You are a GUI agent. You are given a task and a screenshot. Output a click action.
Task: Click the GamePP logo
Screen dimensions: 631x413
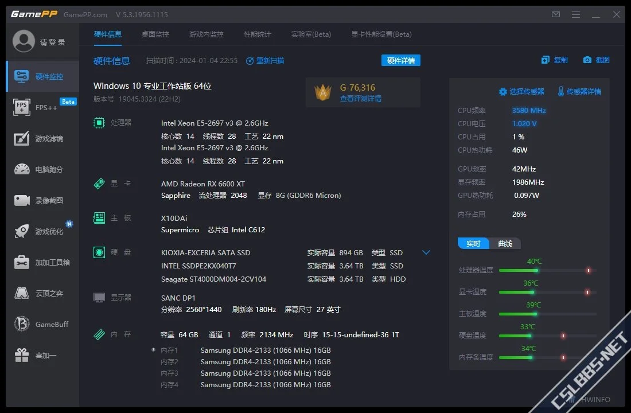tap(34, 14)
